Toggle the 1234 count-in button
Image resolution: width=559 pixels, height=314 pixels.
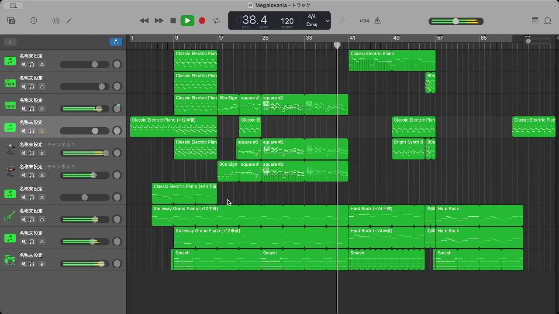[364, 21]
